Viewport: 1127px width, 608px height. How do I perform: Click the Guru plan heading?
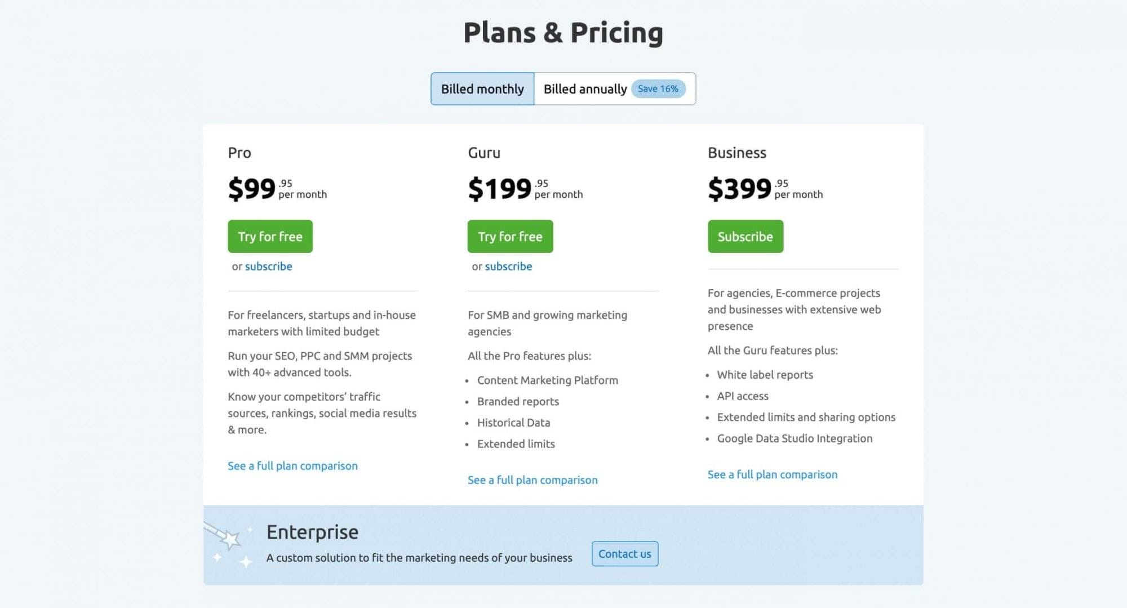coord(483,152)
